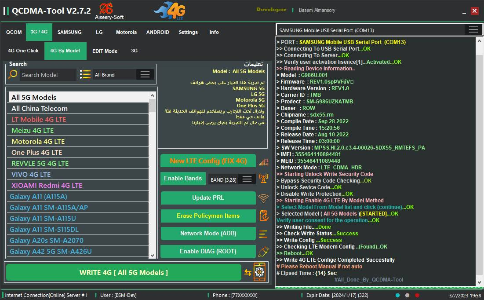Open the COM port selection dropdown

click(473, 29)
